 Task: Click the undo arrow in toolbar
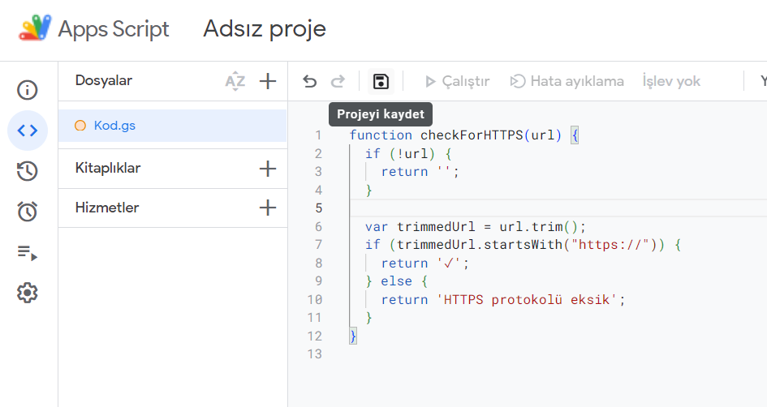pos(309,81)
